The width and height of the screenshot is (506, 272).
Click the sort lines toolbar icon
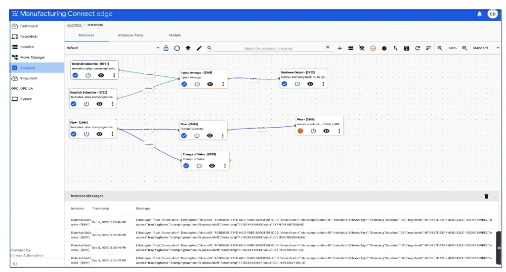point(428,48)
